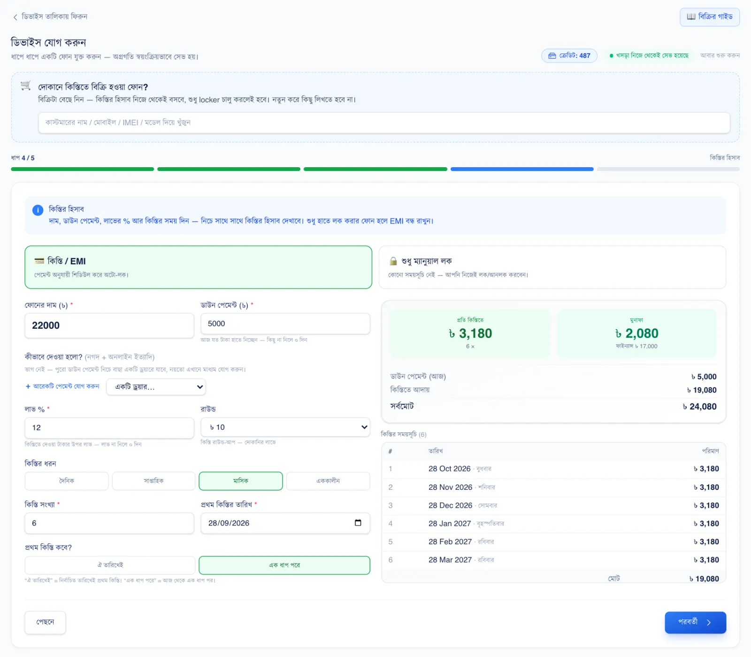The height and width of the screenshot is (657, 751).
Task: Select এককালীন installment type
Action: [328, 481]
